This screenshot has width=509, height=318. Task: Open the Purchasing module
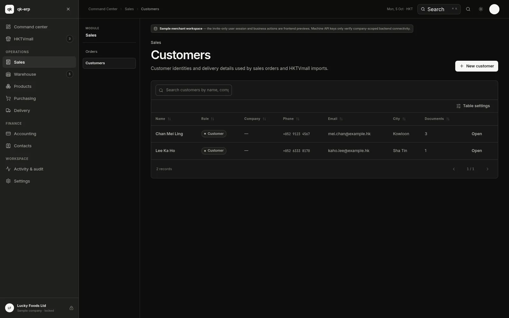(39, 98)
